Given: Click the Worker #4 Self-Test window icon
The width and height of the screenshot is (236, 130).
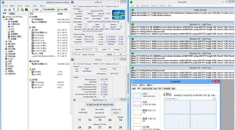Looking at the screenshot, I should coord(132,68).
